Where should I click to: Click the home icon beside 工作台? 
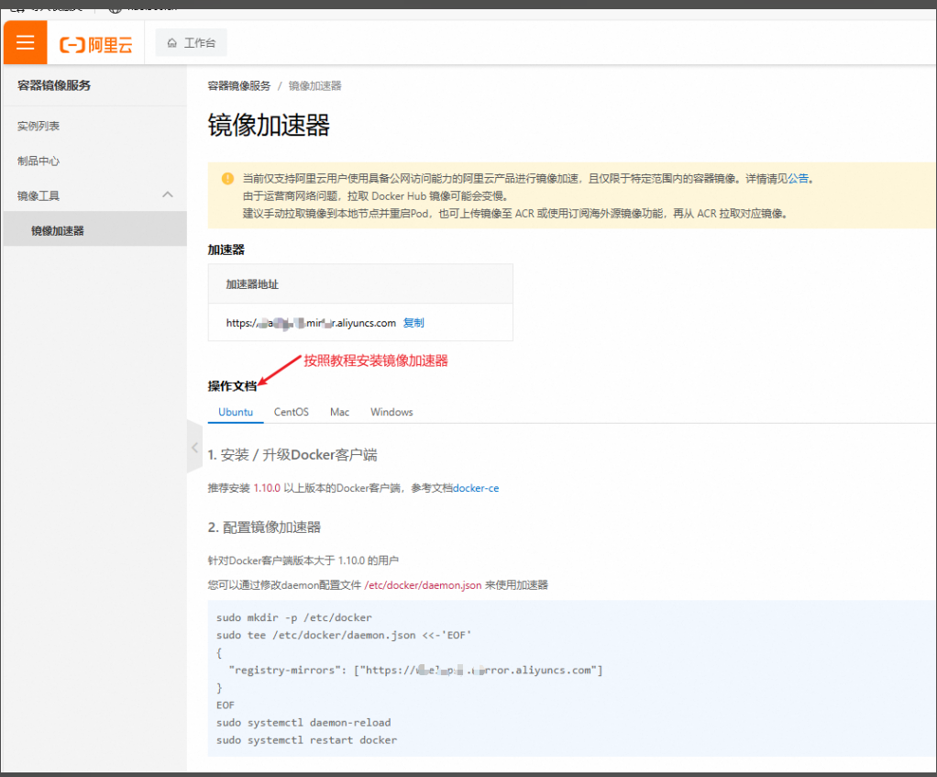(172, 43)
